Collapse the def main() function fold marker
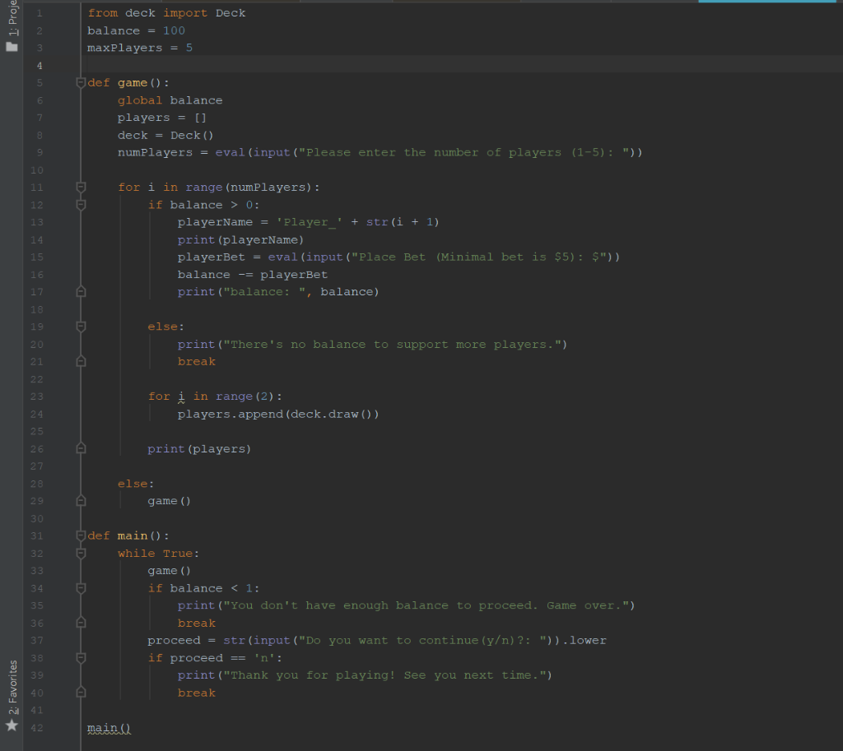 pyautogui.click(x=82, y=535)
